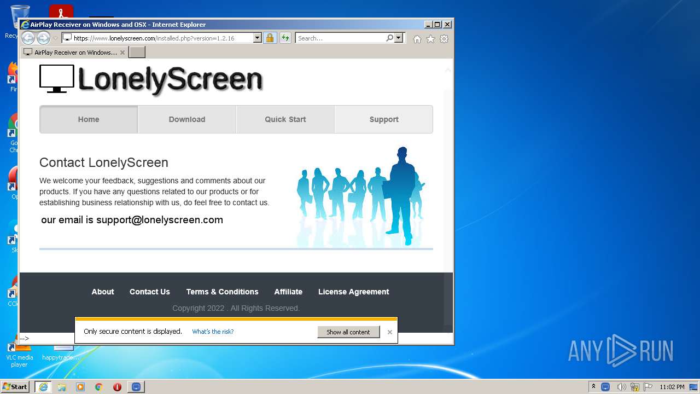Image resolution: width=700 pixels, height=394 pixels.
Task: Show hidden tray icons arrow
Action: (593, 386)
